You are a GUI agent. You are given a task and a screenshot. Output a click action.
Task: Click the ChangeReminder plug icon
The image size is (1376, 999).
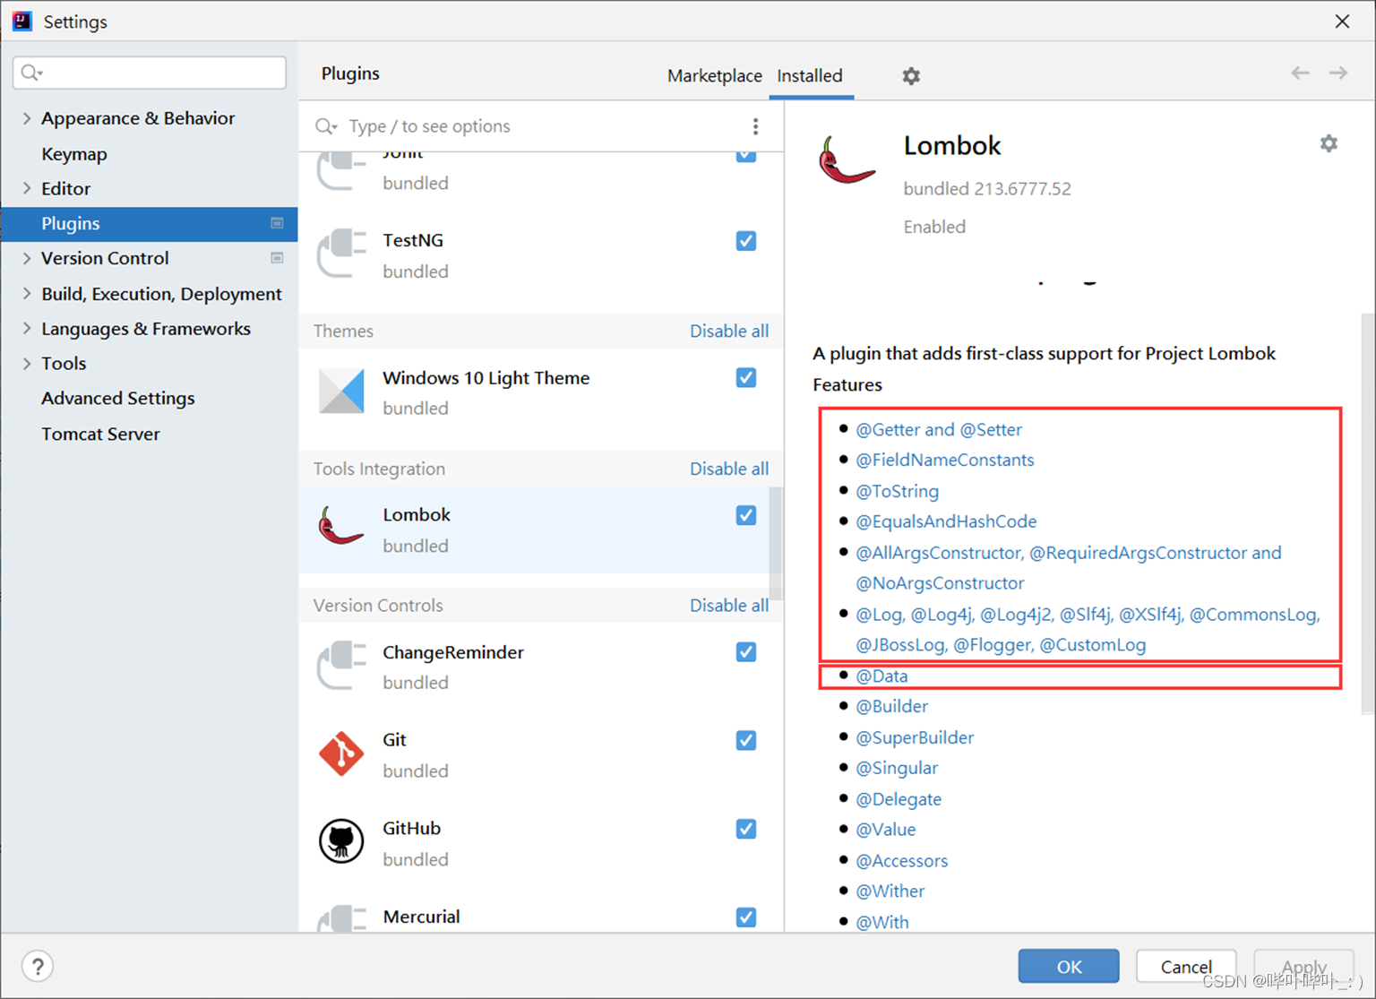[341, 666]
